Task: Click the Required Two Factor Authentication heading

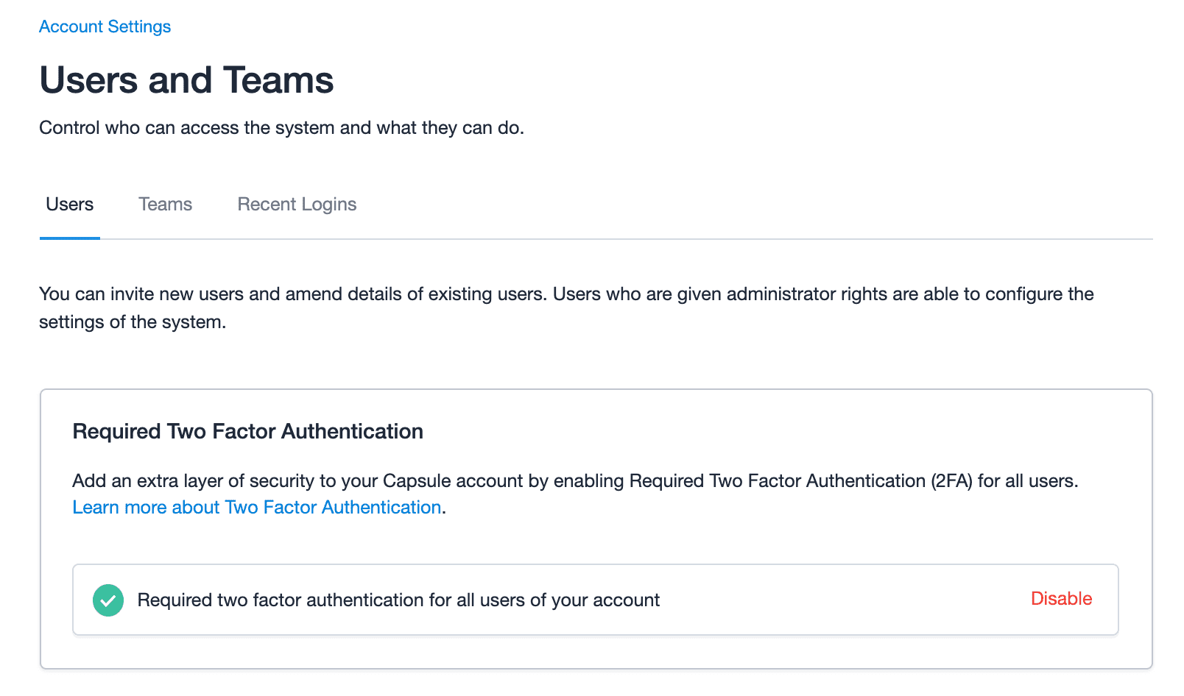Action: (248, 431)
